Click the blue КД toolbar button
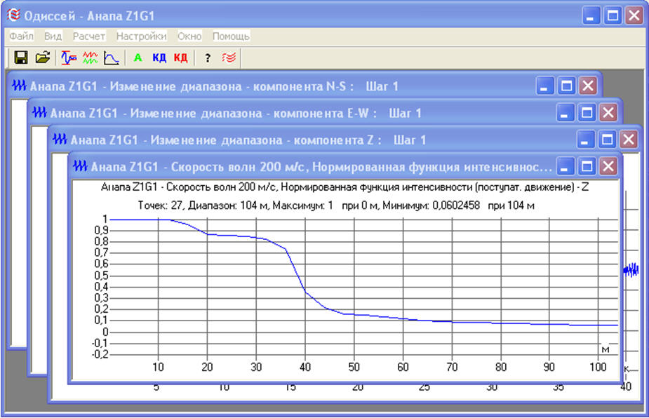The width and height of the screenshot is (649, 418). [x=159, y=58]
